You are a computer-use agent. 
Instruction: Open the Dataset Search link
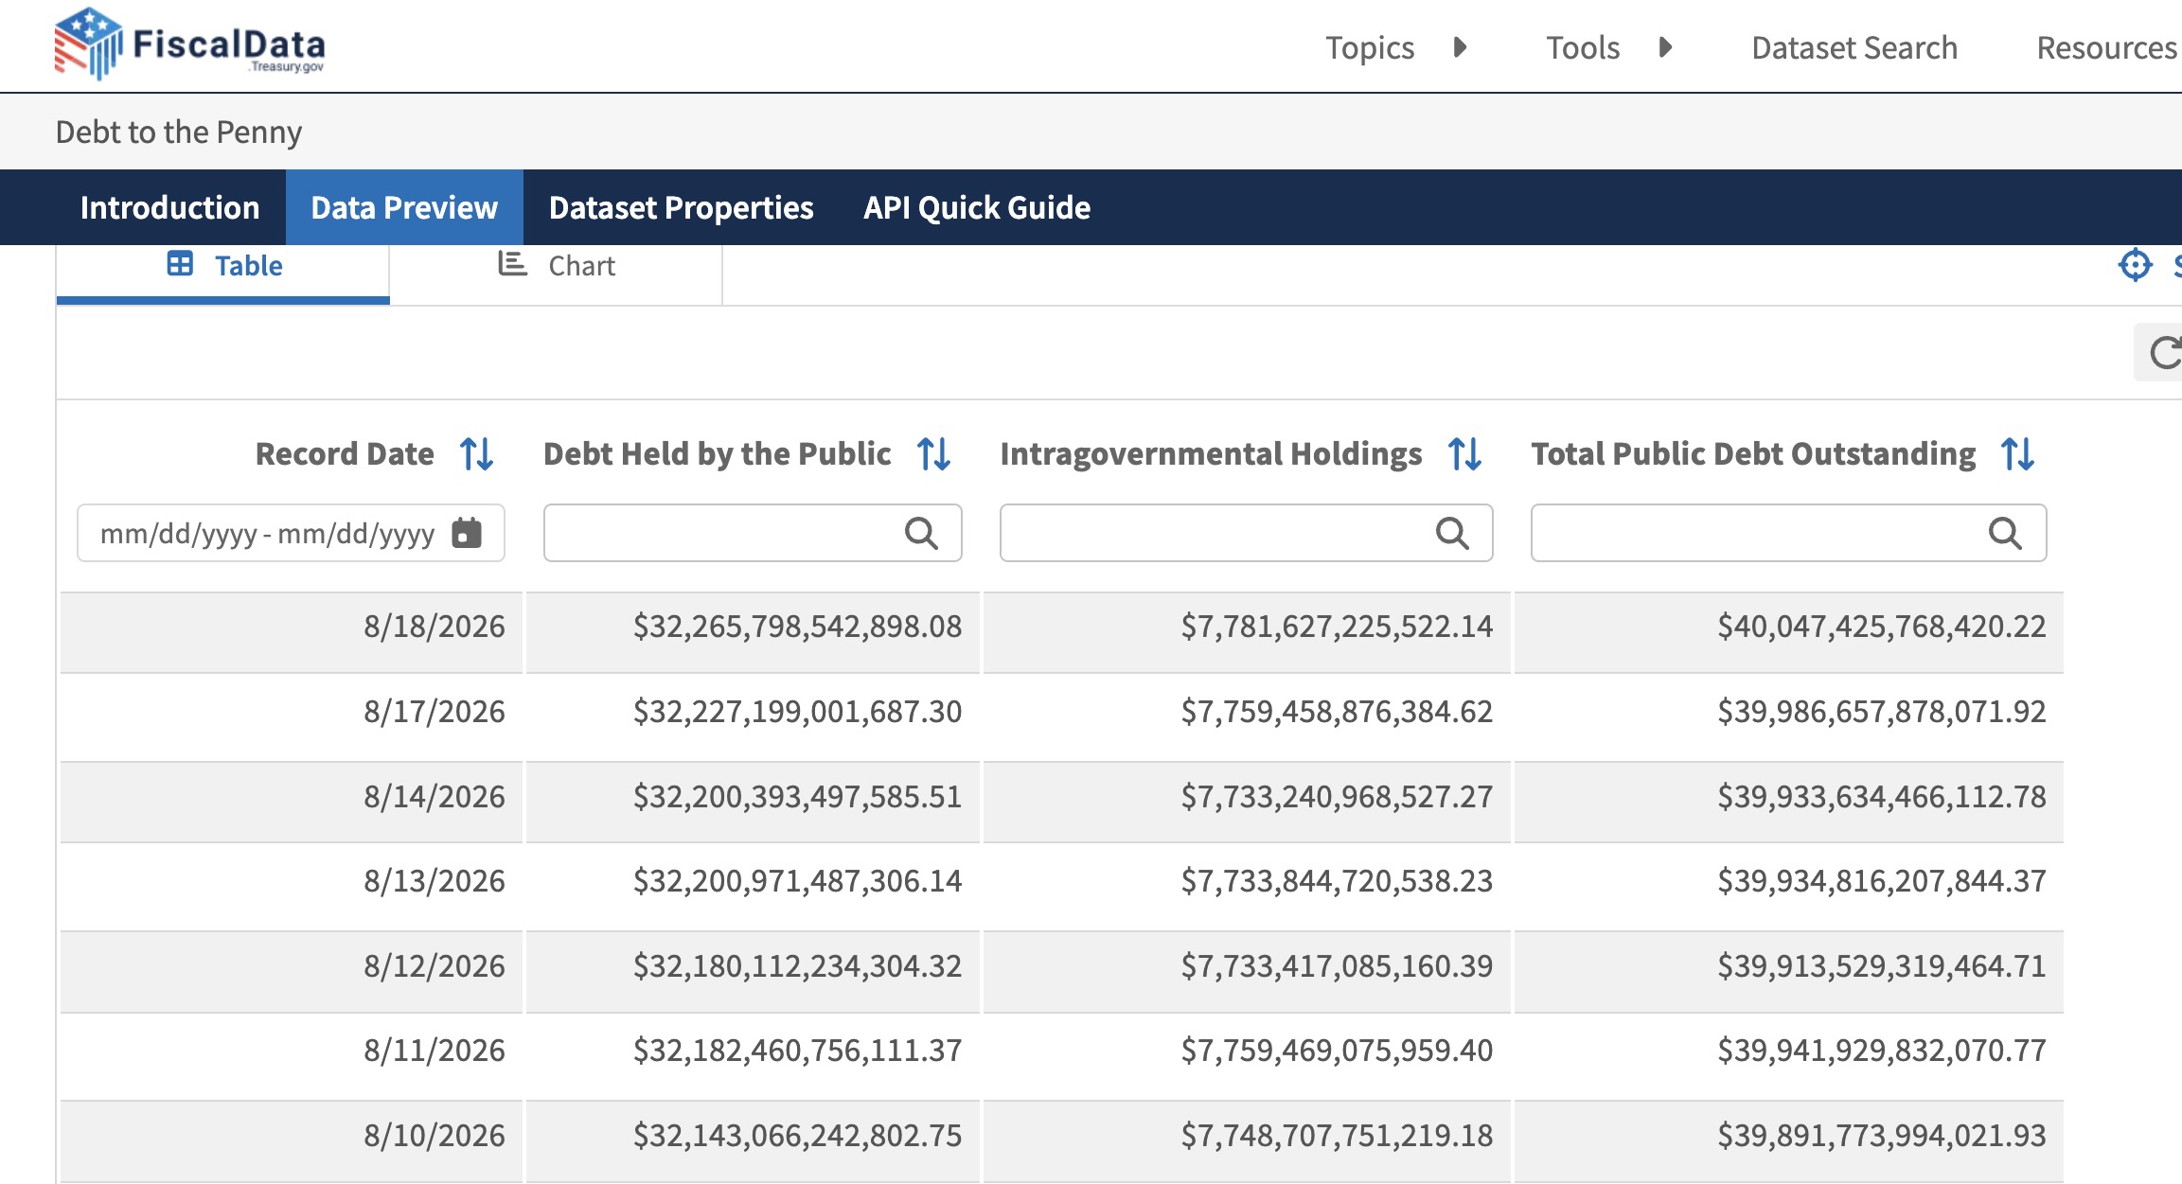(x=1854, y=47)
